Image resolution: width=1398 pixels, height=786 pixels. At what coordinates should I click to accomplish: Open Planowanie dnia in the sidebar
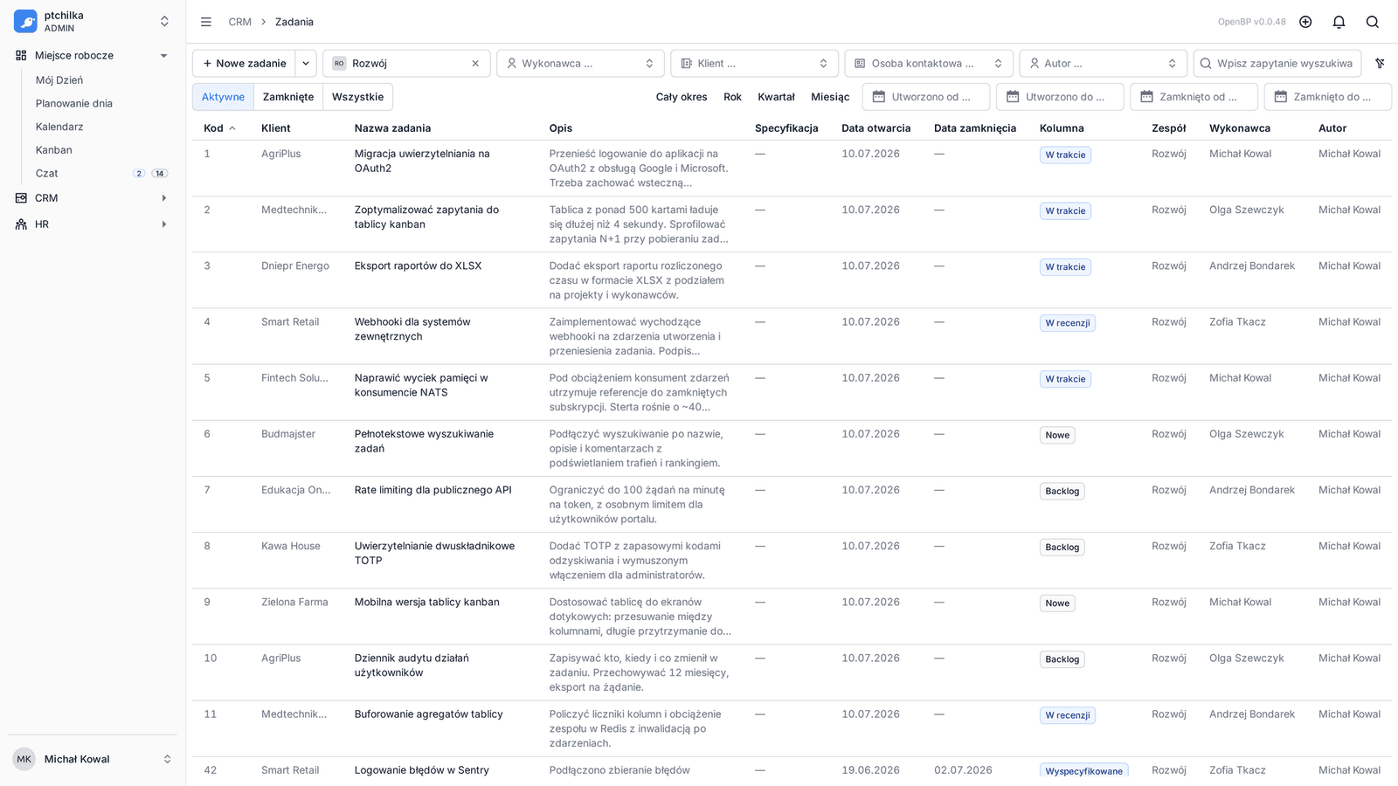click(74, 103)
